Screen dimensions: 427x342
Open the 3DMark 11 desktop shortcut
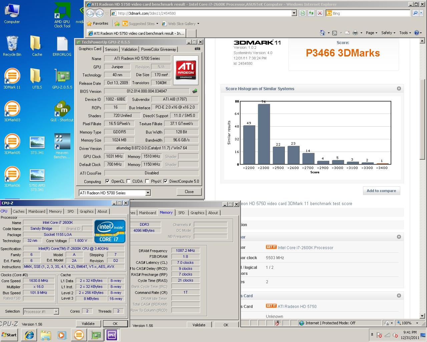coord(12,78)
